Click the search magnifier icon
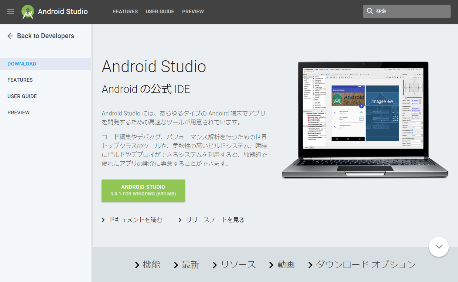This screenshot has width=458, height=282. (370, 11)
